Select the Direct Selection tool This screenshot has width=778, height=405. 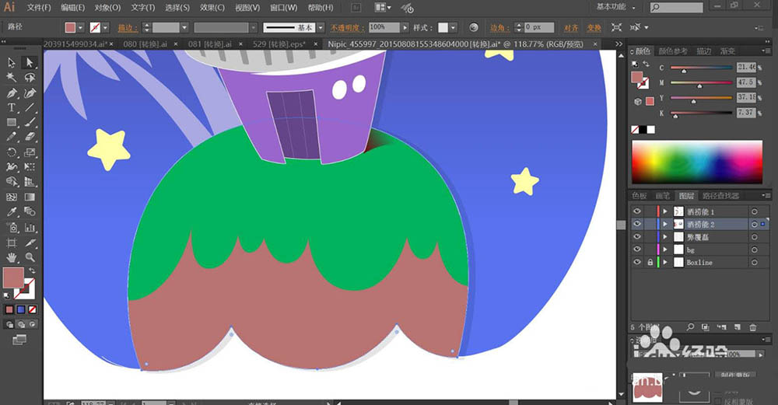tap(30, 63)
